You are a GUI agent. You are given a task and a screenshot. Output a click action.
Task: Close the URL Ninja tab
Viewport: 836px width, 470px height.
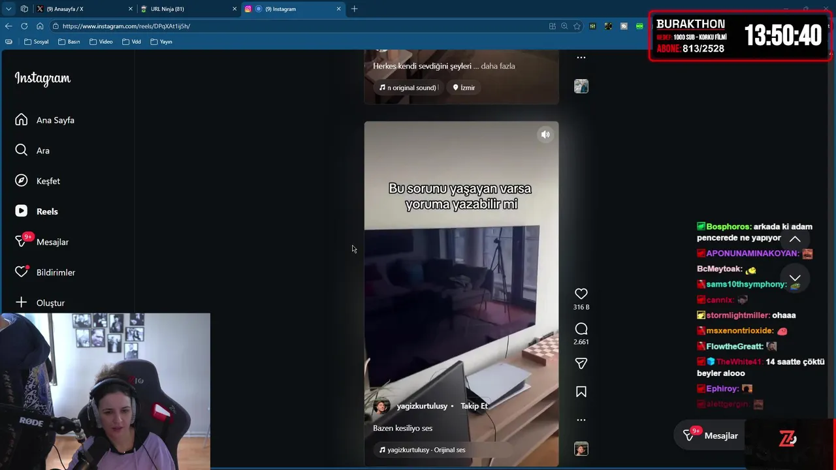pos(234,9)
